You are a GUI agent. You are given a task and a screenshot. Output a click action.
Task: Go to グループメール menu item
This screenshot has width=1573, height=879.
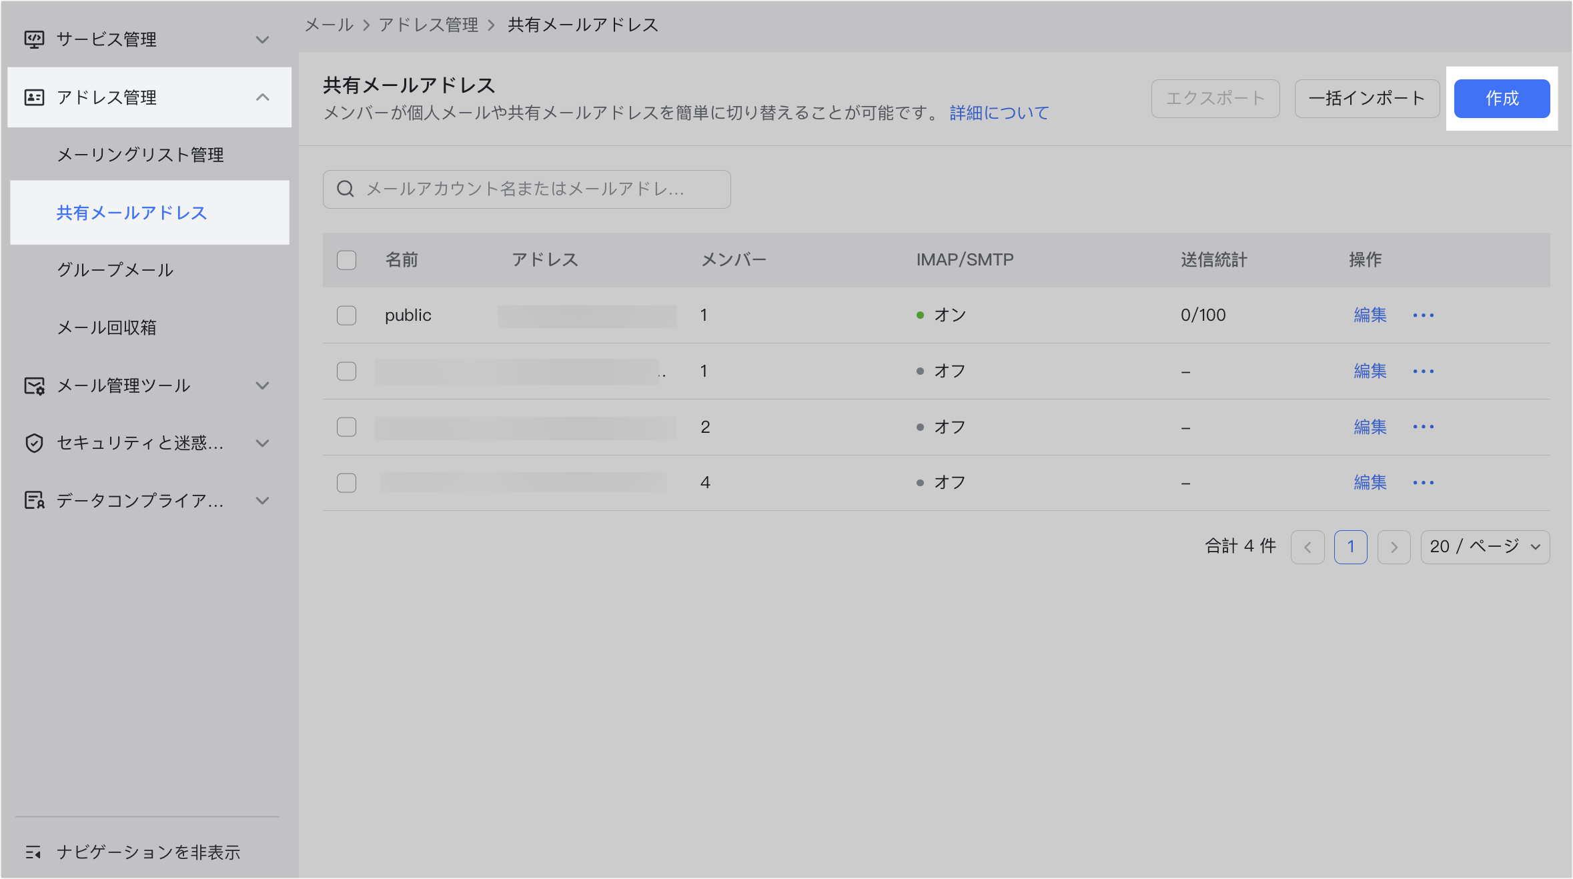pos(115,270)
